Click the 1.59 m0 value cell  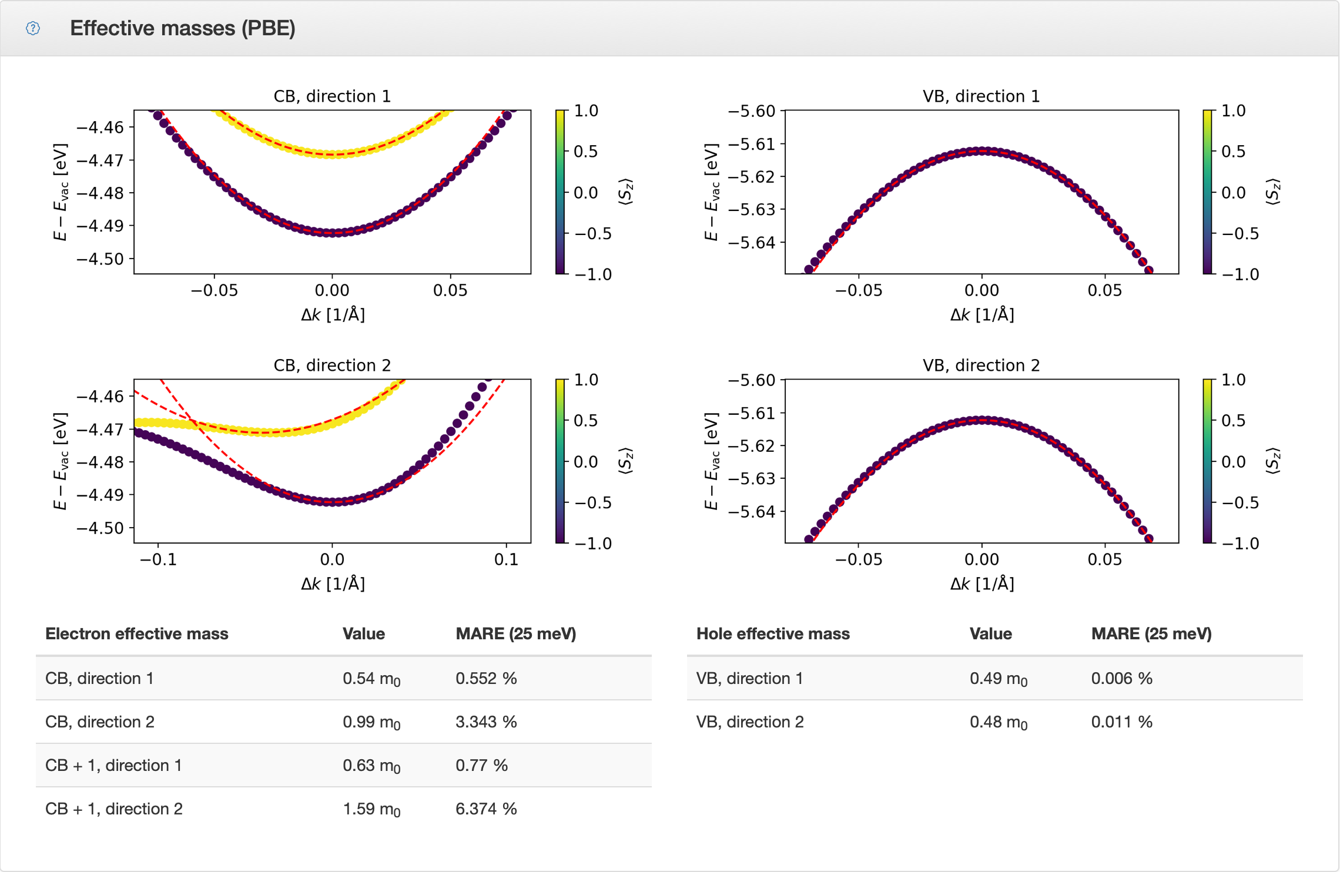(x=371, y=809)
